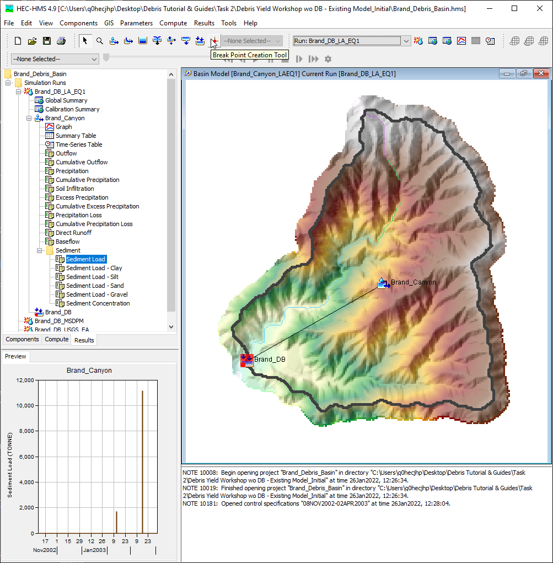Collapse the Simulation Runs folder
553x563 pixels.
click(8, 83)
